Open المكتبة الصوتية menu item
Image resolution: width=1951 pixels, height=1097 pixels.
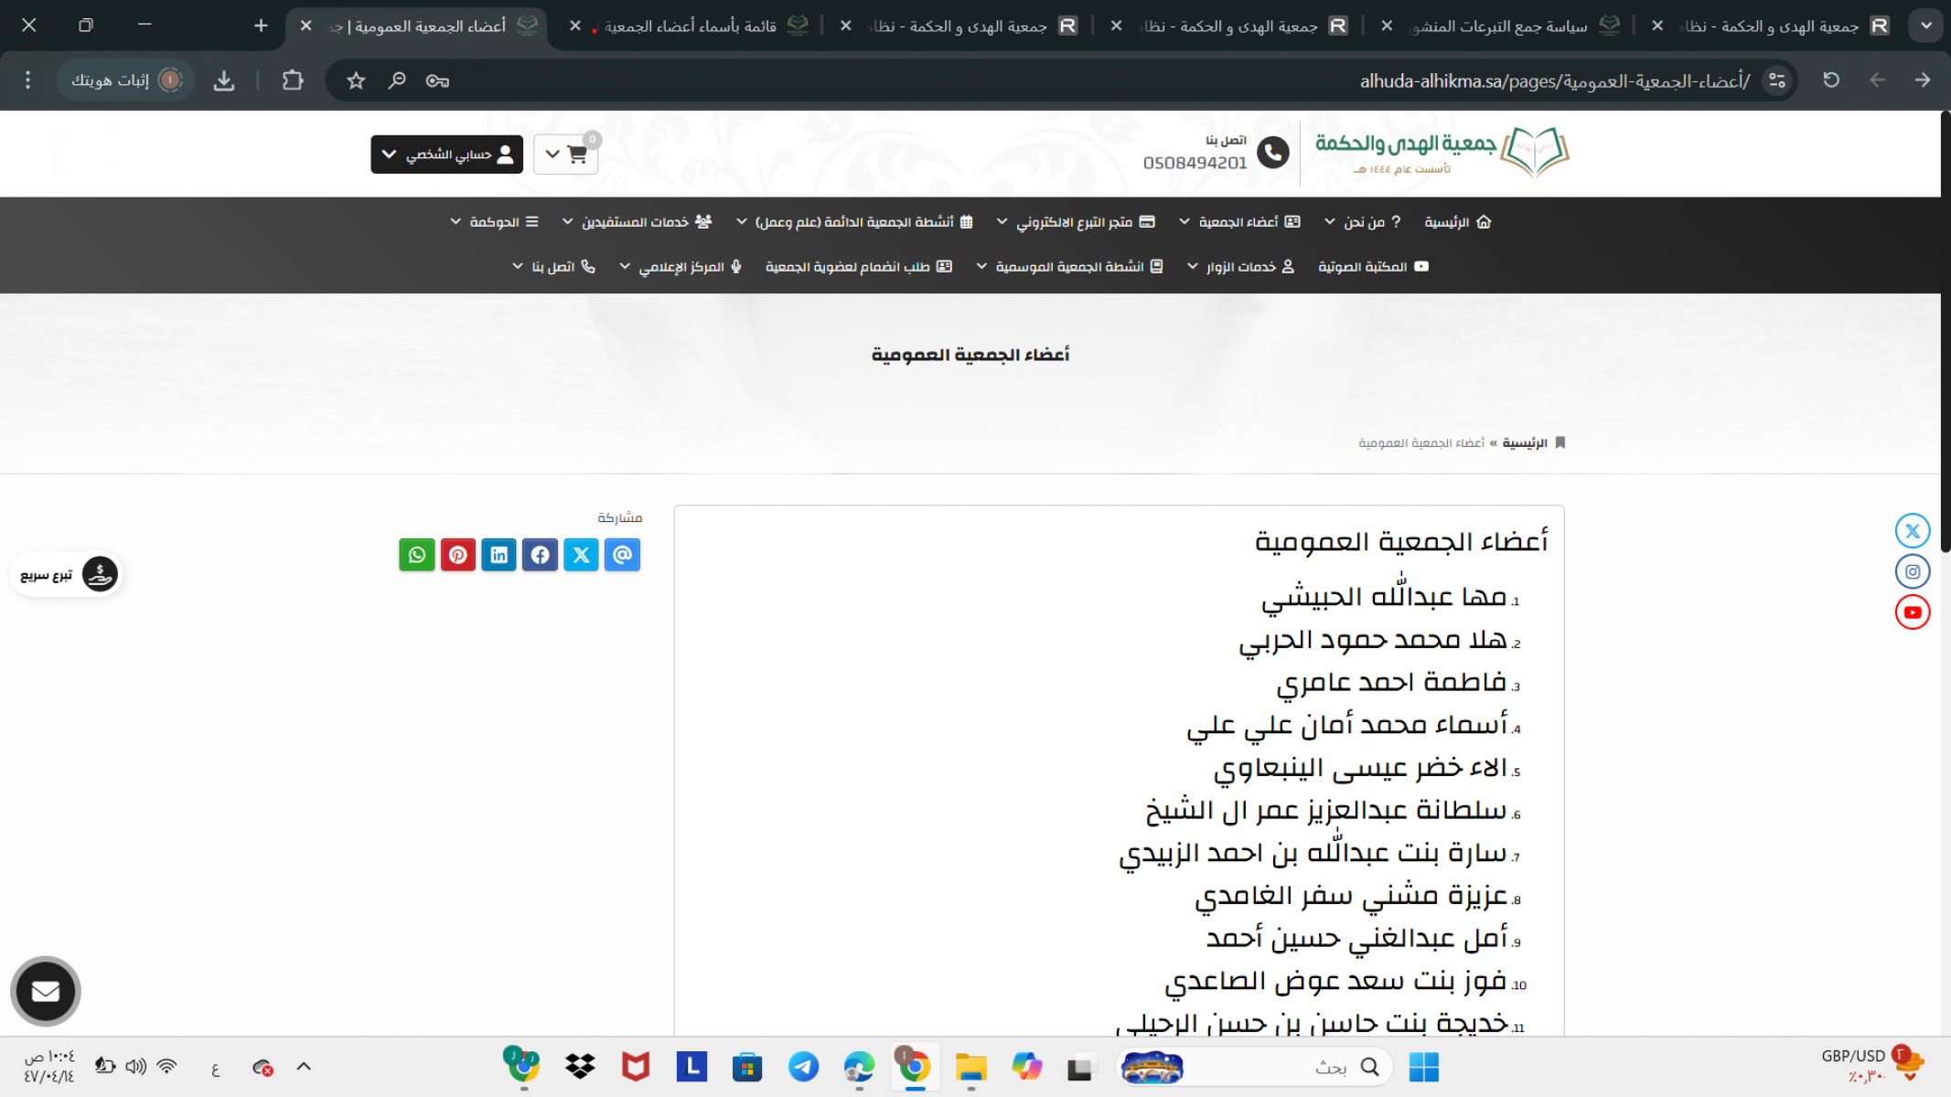pos(1372,267)
